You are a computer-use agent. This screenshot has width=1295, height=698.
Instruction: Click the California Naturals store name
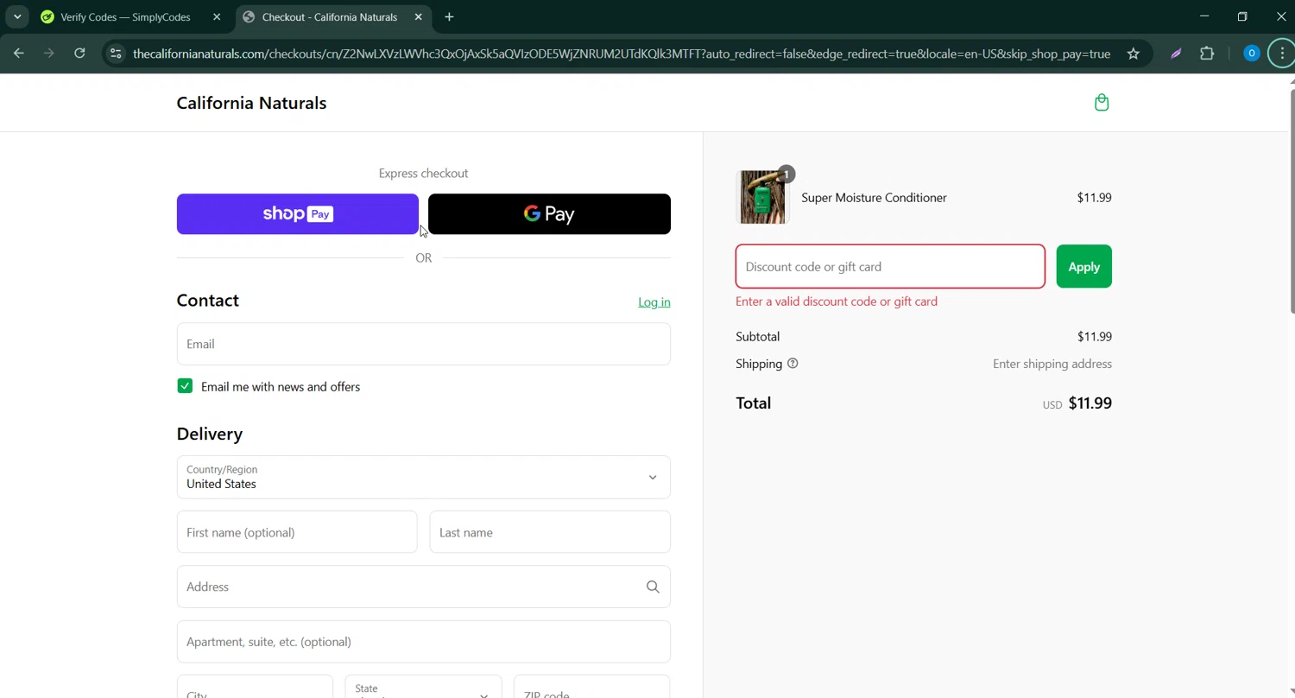point(251,103)
